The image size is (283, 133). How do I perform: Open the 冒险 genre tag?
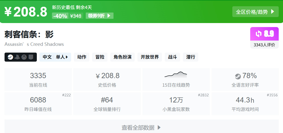click(100, 57)
